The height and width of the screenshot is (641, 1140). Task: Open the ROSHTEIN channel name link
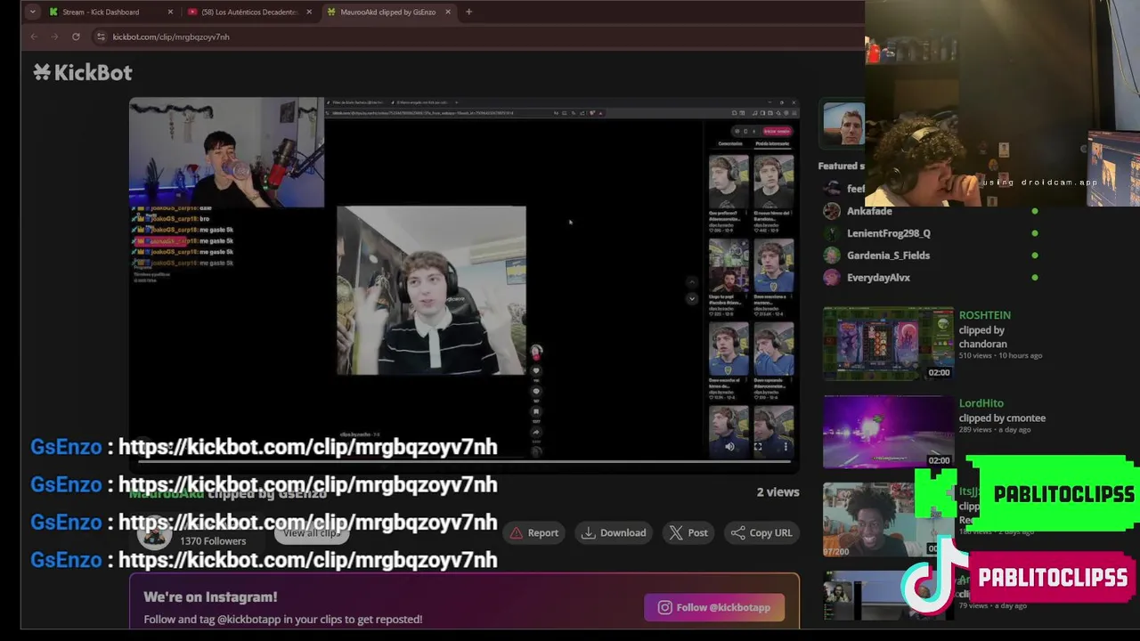click(984, 315)
